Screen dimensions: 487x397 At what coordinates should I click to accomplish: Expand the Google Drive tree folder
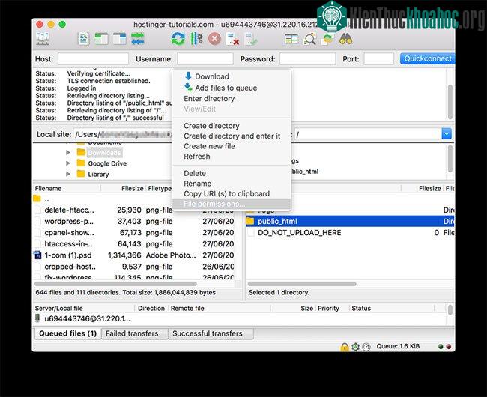pyautogui.click(x=68, y=163)
